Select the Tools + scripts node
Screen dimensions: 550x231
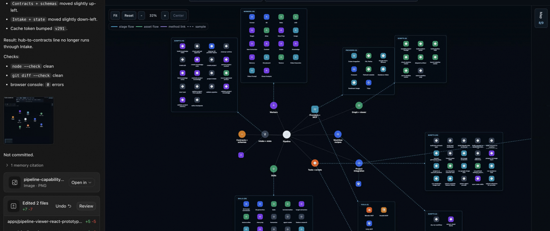pos(315,163)
